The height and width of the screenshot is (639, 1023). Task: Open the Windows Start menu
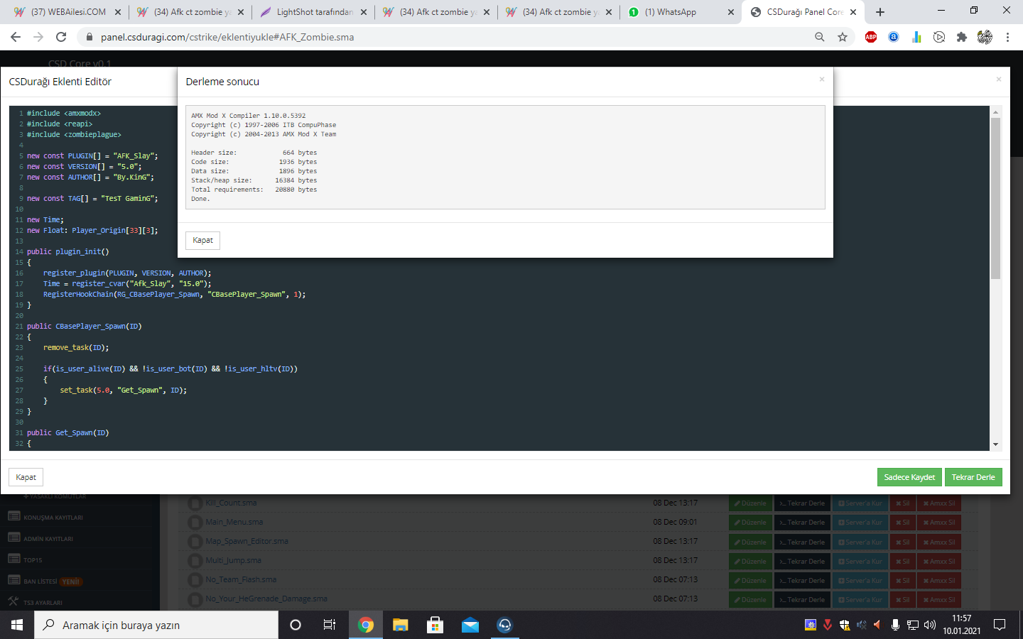[17, 625]
